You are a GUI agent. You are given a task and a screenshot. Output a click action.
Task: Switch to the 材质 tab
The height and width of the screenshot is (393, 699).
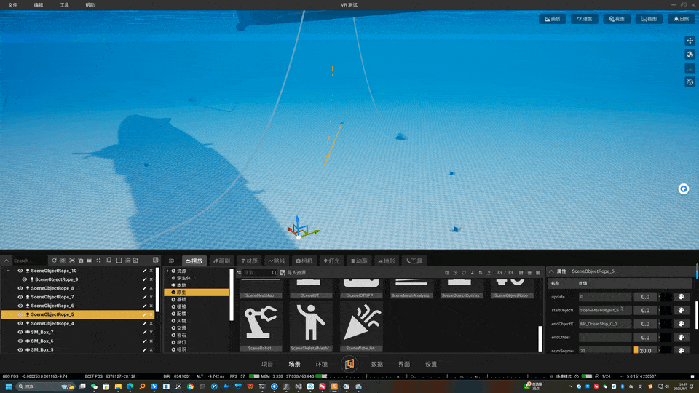pos(249,261)
